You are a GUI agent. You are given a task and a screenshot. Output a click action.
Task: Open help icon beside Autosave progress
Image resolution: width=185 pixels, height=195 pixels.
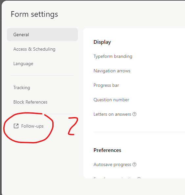(x=134, y=164)
